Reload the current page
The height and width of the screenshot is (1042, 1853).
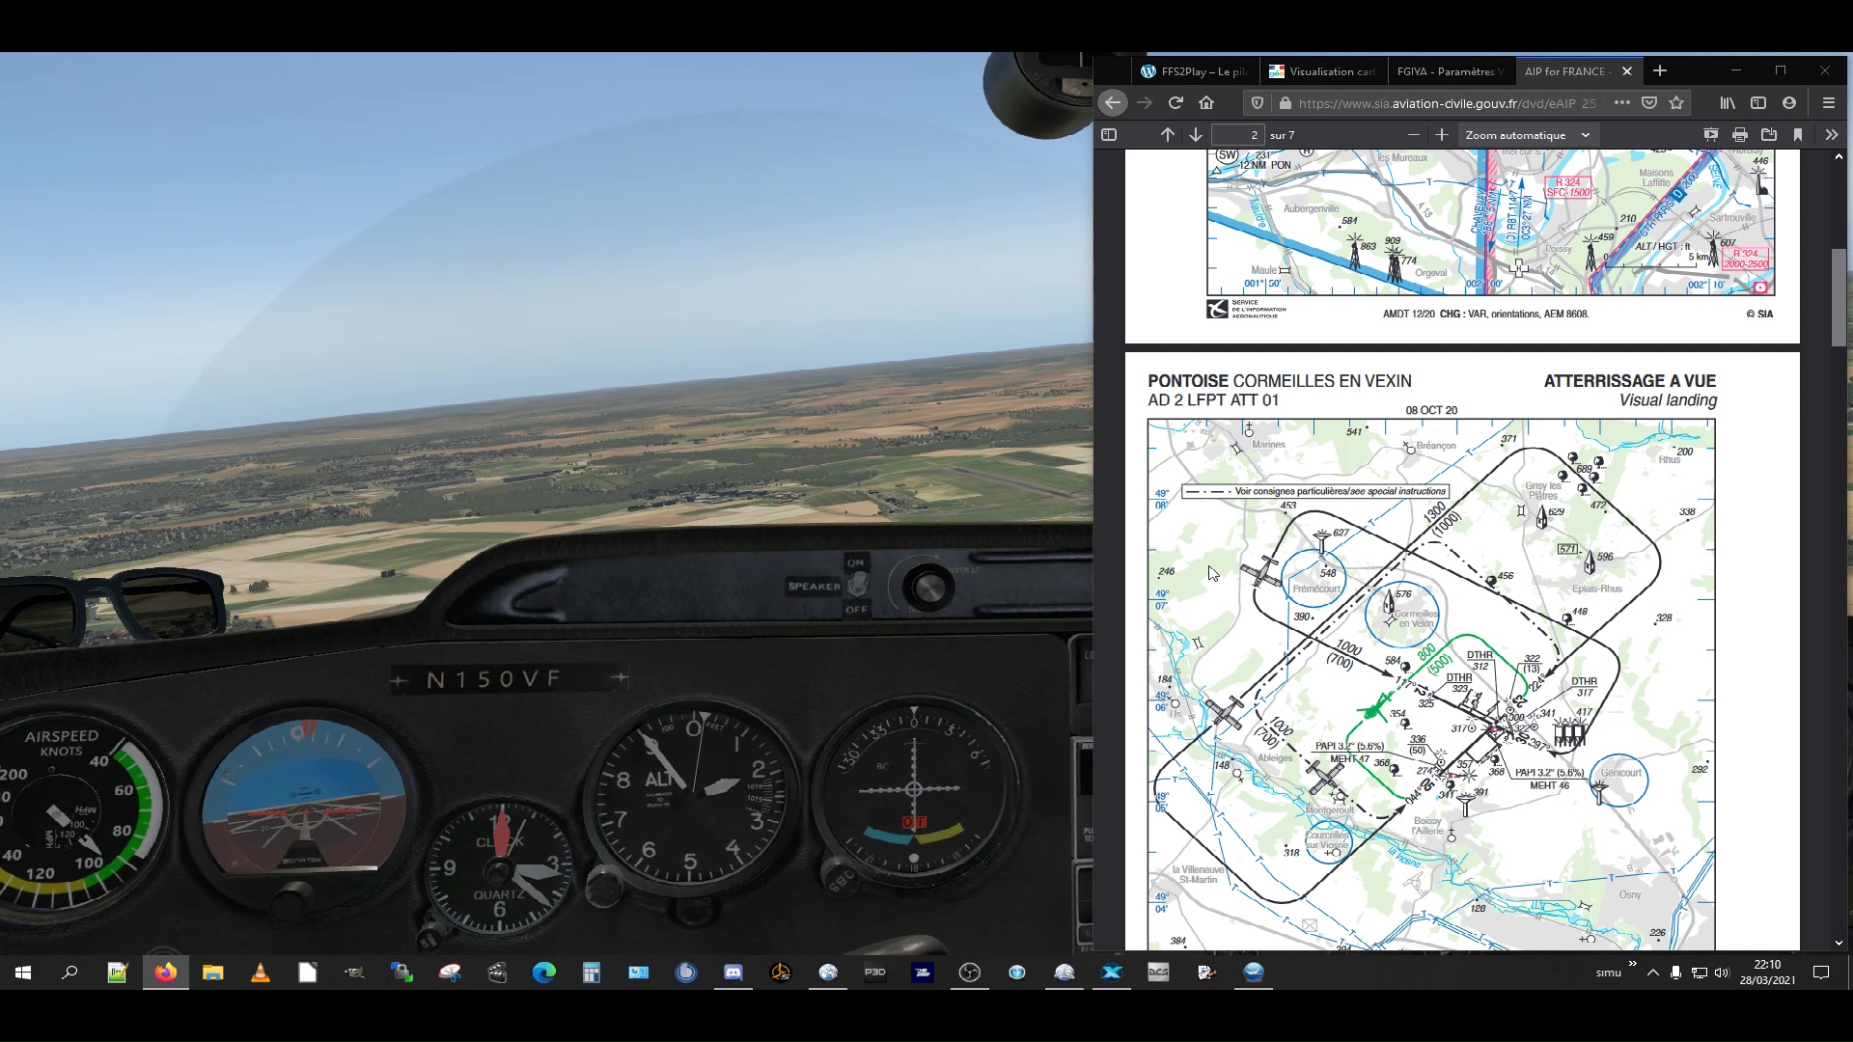[1175, 103]
